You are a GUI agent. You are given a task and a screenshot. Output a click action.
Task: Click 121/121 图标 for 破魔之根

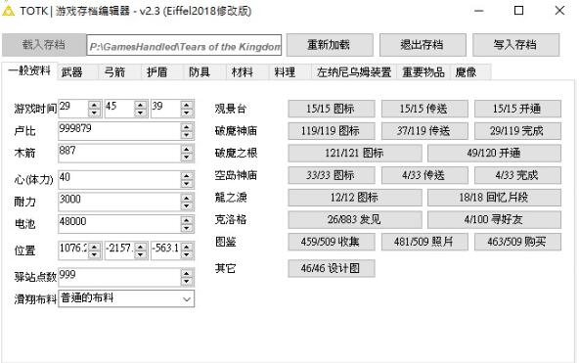pyautogui.click(x=355, y=153)
